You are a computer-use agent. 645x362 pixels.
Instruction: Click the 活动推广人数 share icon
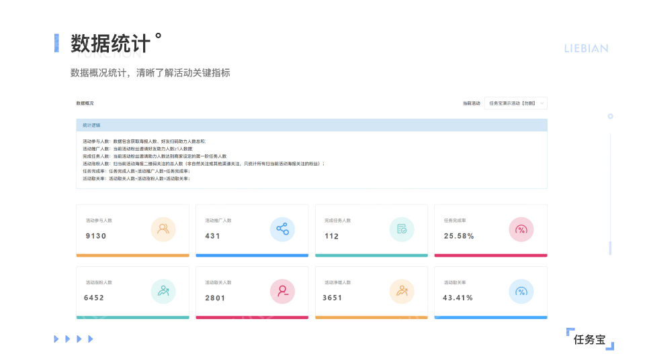click(282, 229)
